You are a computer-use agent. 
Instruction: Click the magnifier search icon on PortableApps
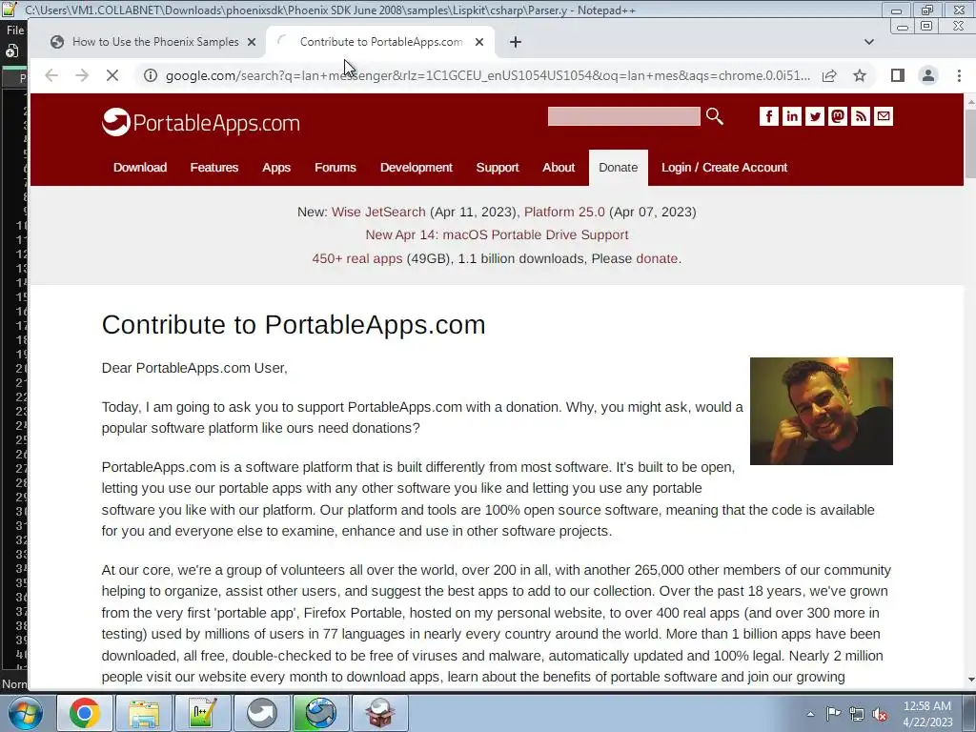[715, 116]
